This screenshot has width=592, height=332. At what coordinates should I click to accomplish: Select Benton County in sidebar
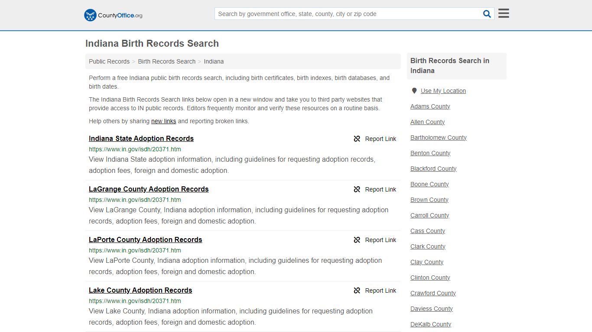pos(430,153)
